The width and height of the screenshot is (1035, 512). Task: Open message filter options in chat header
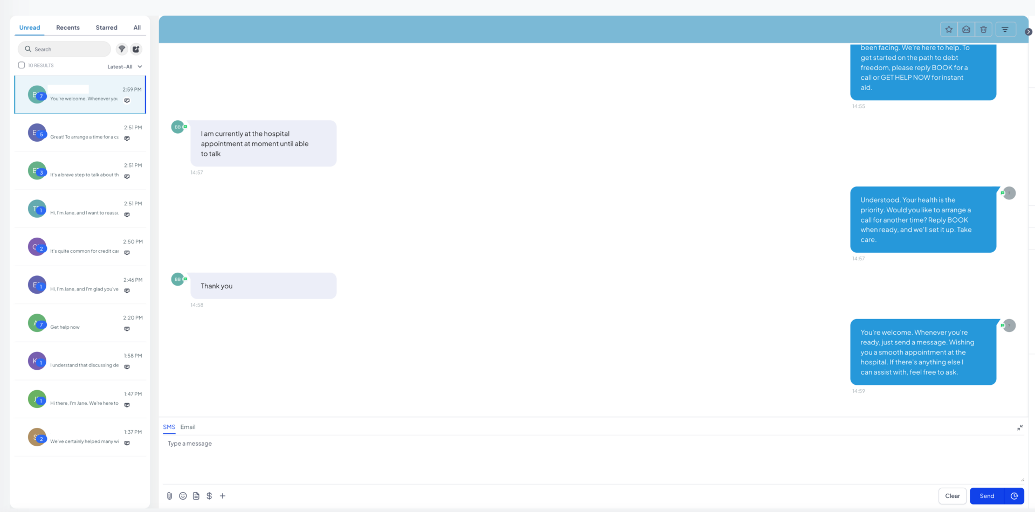(1005, 30)
